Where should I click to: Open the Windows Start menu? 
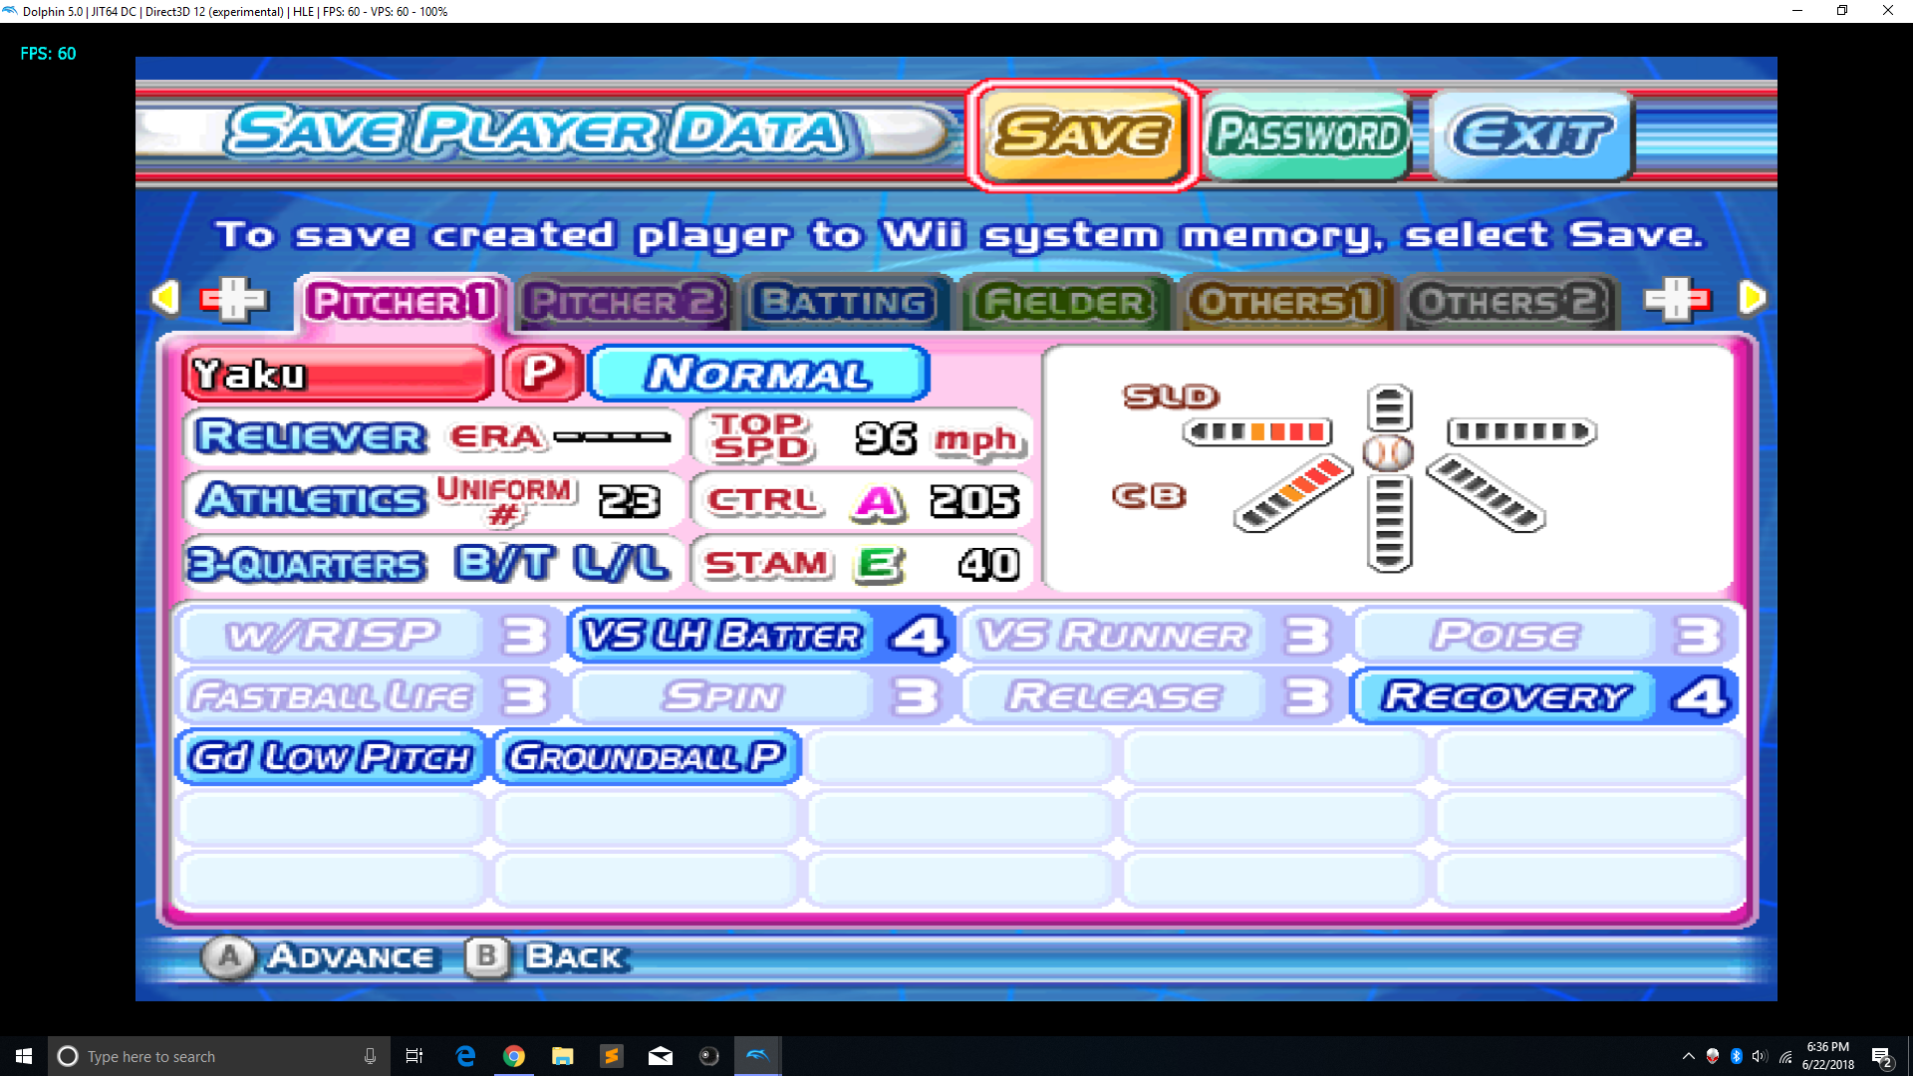tap(24, 1056)
